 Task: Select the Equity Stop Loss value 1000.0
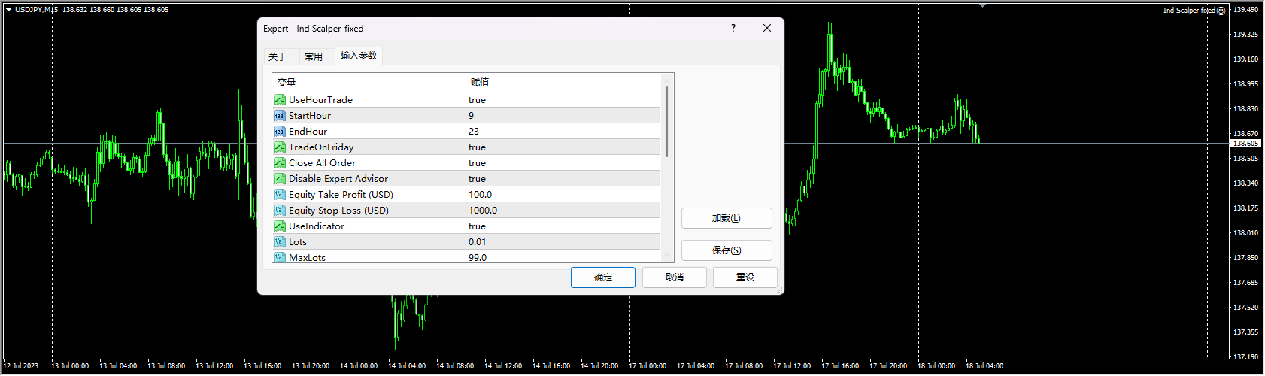pyautogui.click(x=483, y=210)
